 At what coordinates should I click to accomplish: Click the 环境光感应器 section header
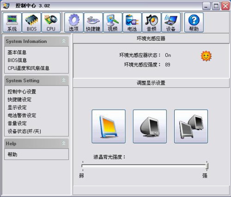[x=151, y=38]
